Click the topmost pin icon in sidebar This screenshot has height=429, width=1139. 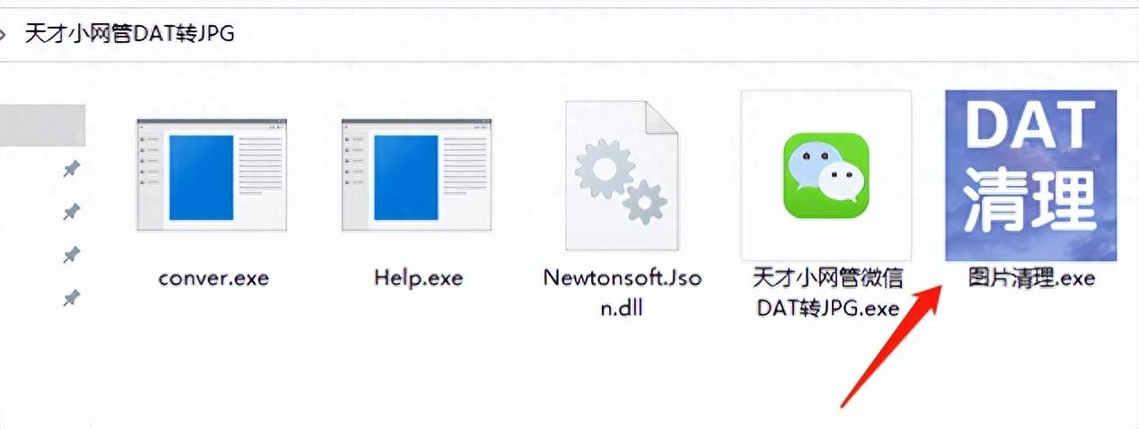71,169
